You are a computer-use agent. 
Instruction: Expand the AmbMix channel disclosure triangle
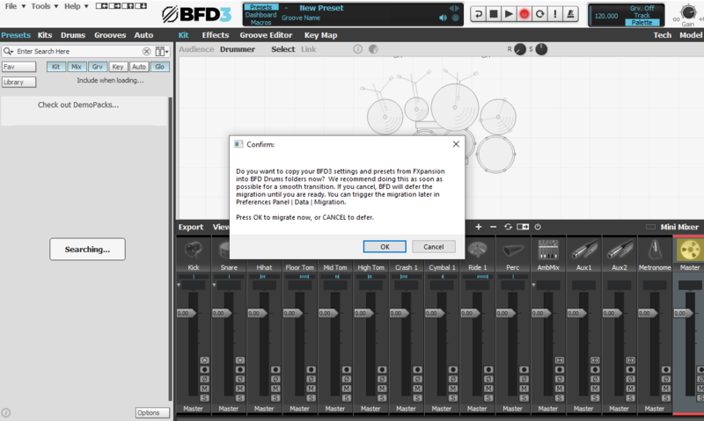[x=533, y=285]
